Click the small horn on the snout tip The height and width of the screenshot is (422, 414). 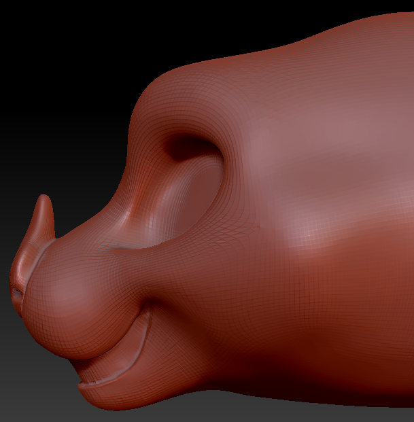tap(44, 219)
